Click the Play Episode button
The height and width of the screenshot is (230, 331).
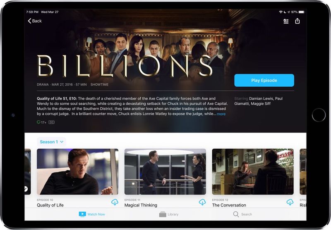click(264, 80)
